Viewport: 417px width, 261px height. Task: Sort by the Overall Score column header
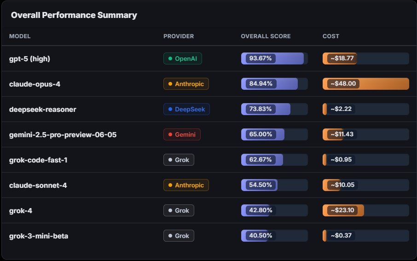(x=266, y=36)
